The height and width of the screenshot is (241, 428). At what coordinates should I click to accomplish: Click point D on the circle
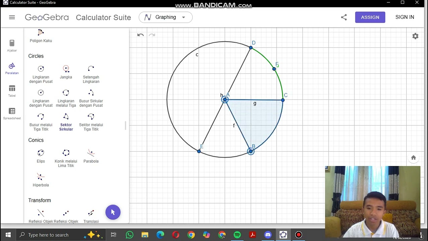pyautogui.click(x=251, y=48)
